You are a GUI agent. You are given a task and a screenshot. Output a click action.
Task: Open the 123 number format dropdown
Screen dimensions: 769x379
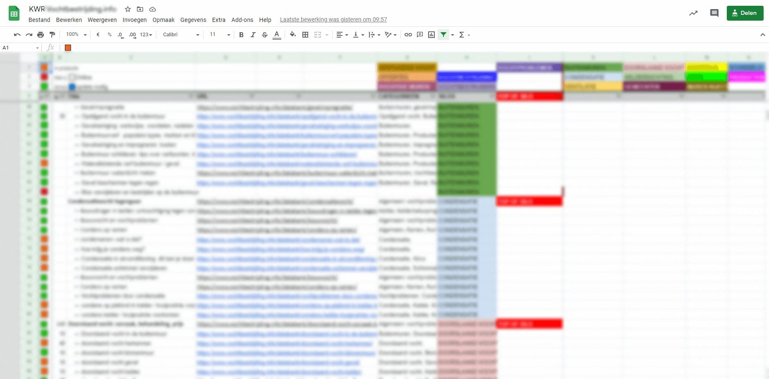point(146,35)
